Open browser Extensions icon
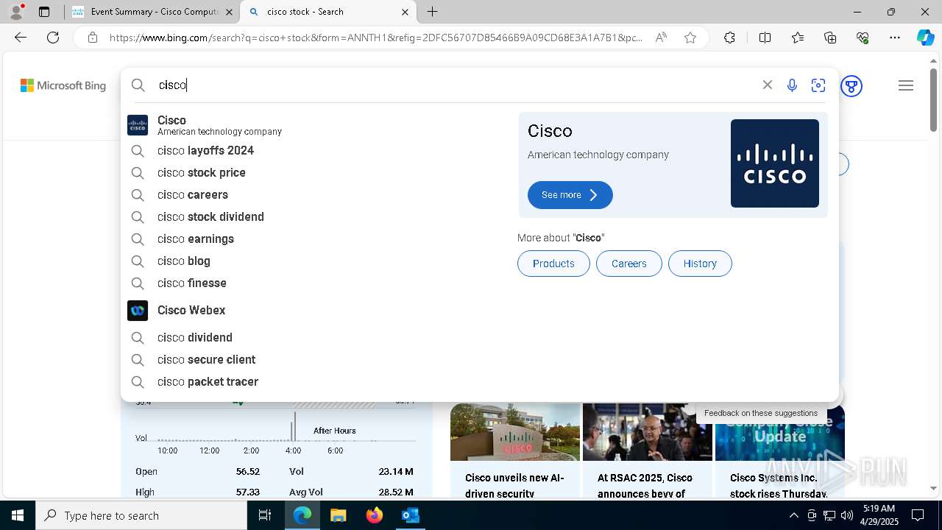The height and width of the screenshot is (530, 942). (x=729, y=38)
